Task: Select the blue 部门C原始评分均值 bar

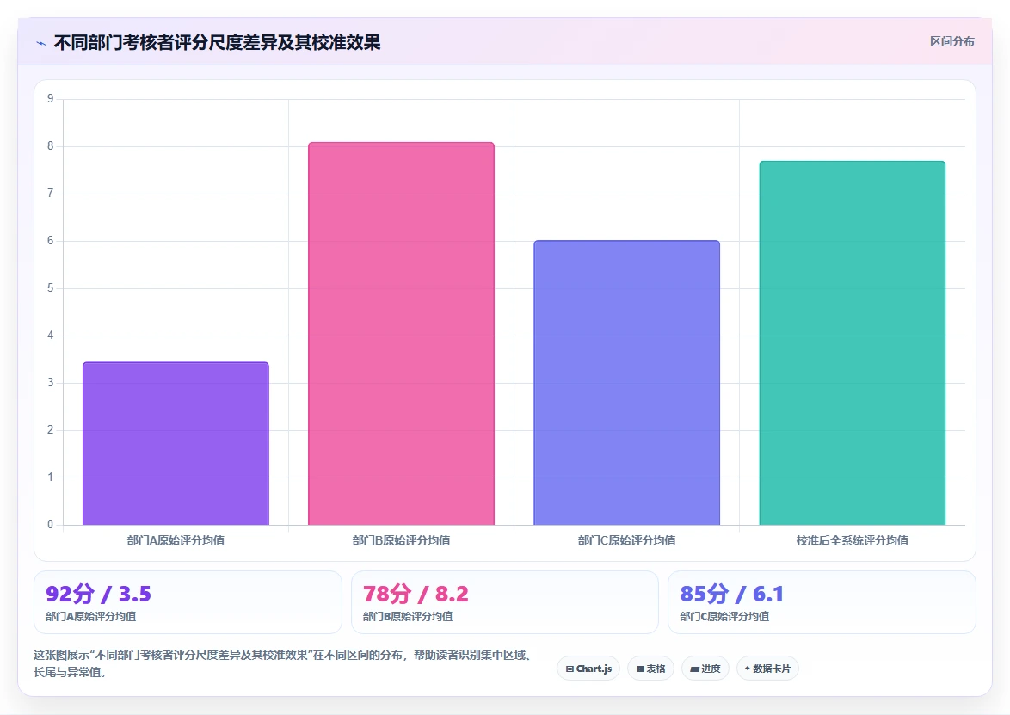Action: tap(627, 383)
